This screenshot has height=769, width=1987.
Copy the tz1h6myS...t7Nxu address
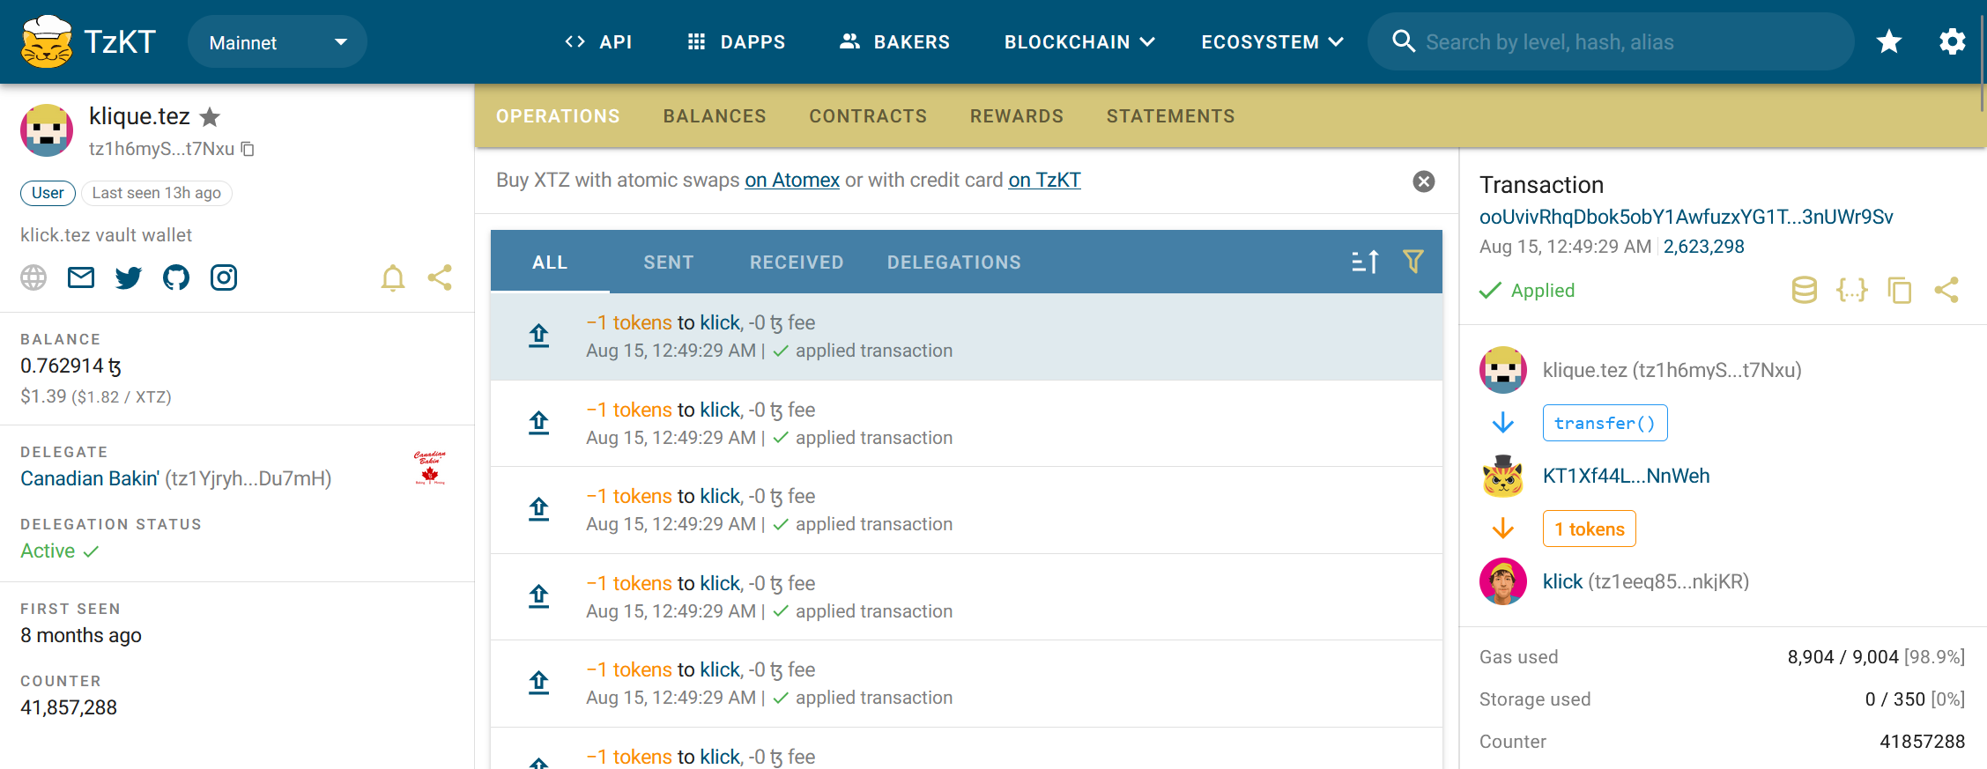click(x=248, y=149)
